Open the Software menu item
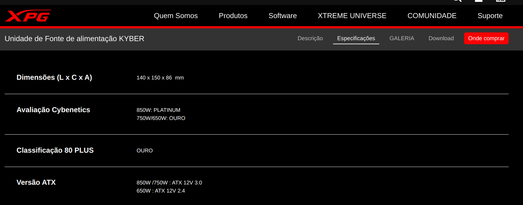 [283, 16]
